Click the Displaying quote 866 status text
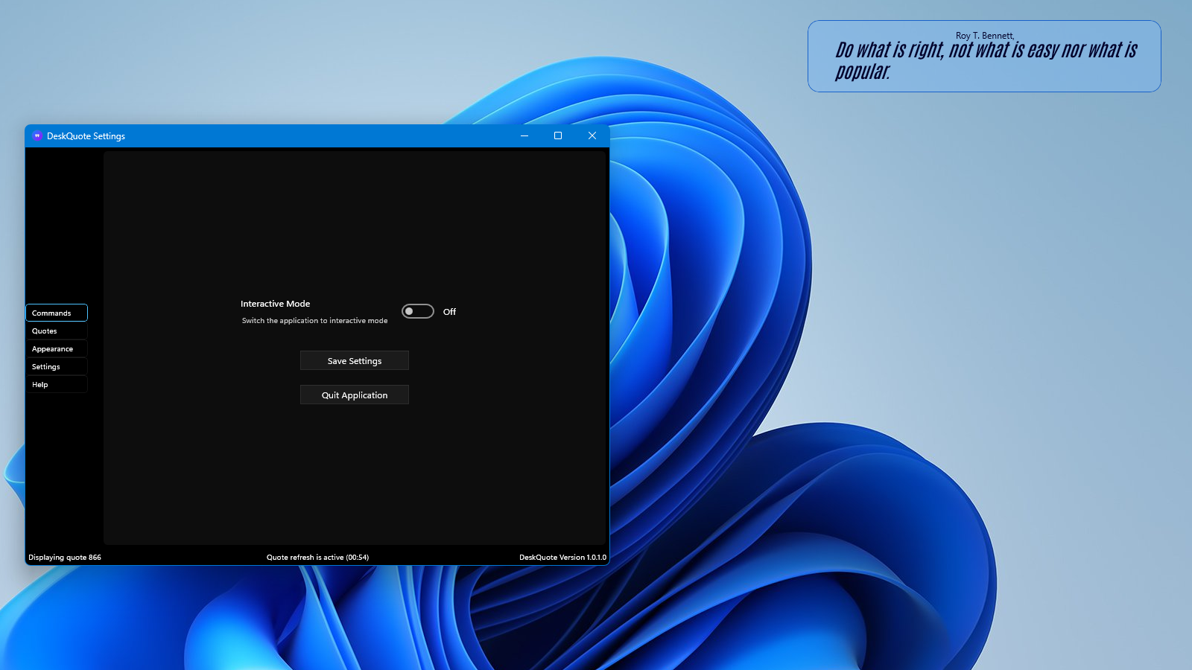Viewport: 1192px width, 670px height. tap(64, 557)
